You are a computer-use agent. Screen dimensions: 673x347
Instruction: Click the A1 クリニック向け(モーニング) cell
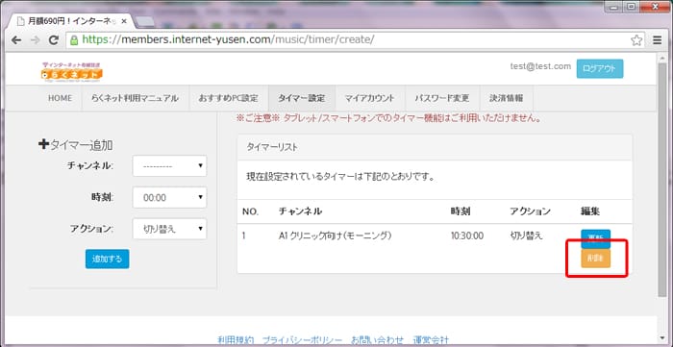(x=336, y=235)
